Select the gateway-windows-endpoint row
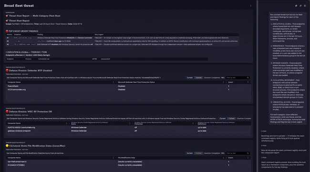Image resolution: width=310 pixels, height=172 pixels. (x=128, y=131)
